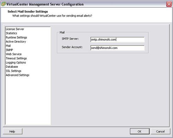This screenshot has height=138, width=173.
Task: Click the Sender Account text box
Action: pos(117,48)
